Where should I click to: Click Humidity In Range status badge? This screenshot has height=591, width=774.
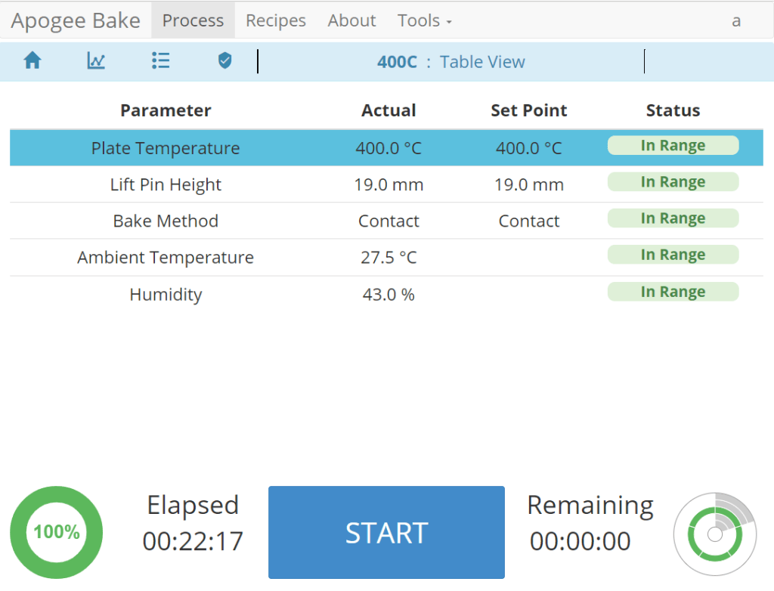tap(673, 292)
